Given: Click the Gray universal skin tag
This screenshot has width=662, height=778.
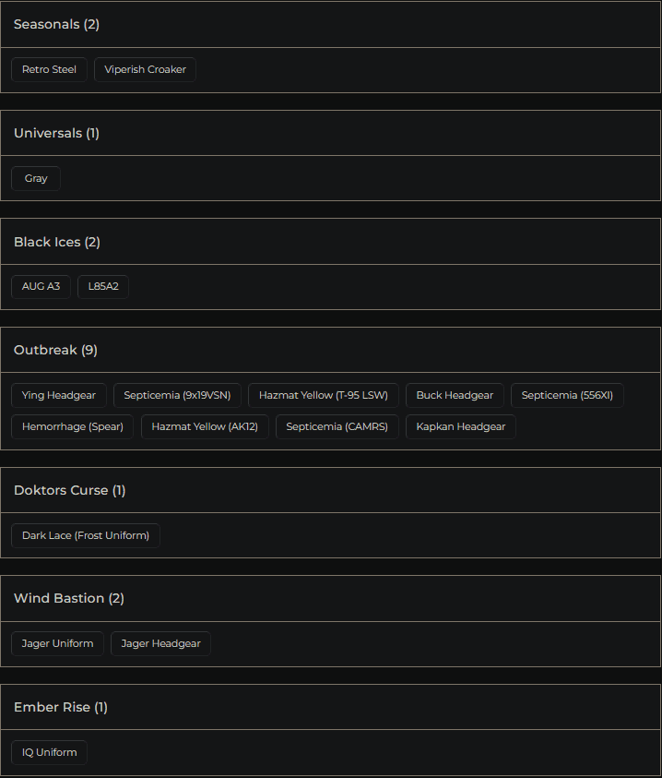Looking at the screenshot, I should (36, 178).
